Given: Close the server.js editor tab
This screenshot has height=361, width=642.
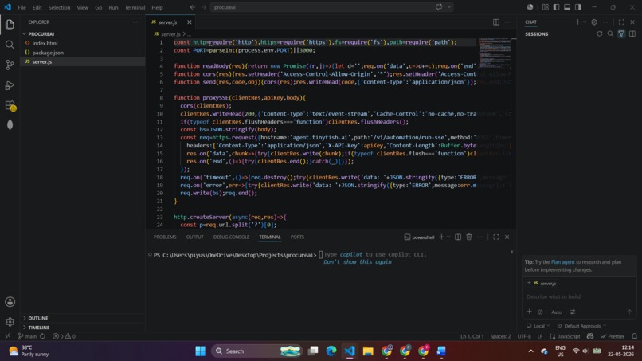Looking at the screenshot, I should coord(189,22).
